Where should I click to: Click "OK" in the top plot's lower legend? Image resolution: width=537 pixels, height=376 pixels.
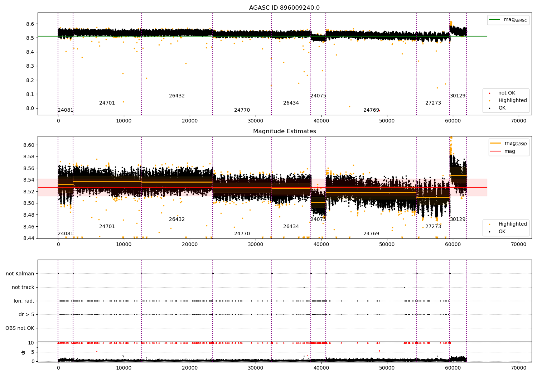click(x=497, y=108)
